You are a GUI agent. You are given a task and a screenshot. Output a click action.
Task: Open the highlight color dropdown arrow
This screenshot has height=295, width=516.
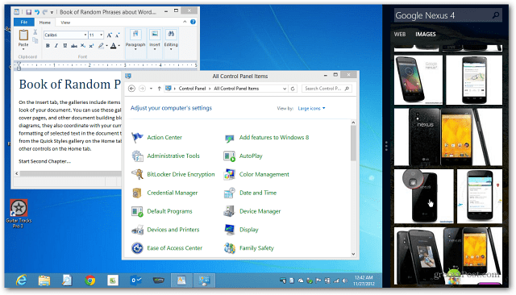click(x=106, y=46)
